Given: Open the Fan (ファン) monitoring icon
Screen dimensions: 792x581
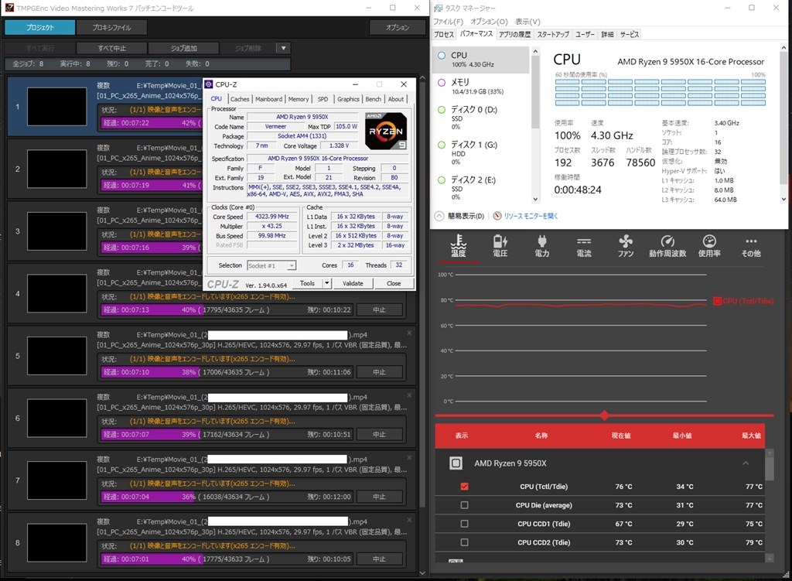Looking at the screenshot, I should point(625,247).
